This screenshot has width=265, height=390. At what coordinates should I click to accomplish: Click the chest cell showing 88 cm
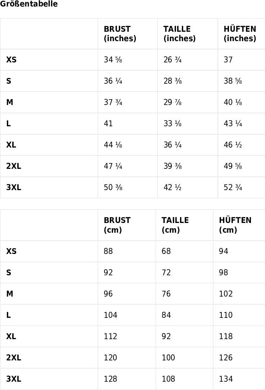pos(108,251)
